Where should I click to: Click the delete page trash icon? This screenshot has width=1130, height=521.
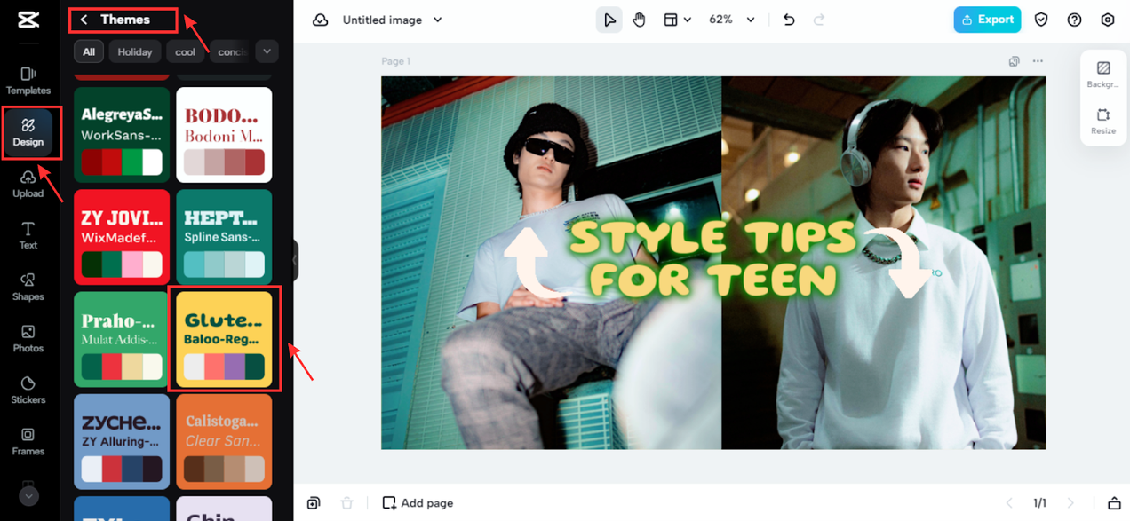[x=346, y=503]
